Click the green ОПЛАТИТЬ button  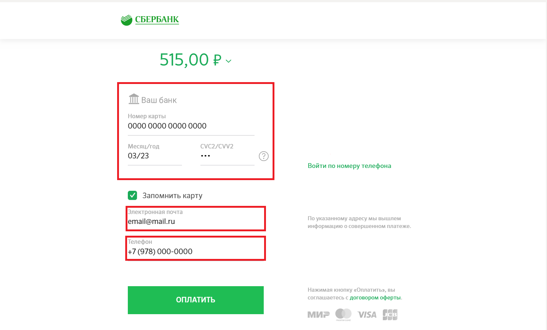196,300
